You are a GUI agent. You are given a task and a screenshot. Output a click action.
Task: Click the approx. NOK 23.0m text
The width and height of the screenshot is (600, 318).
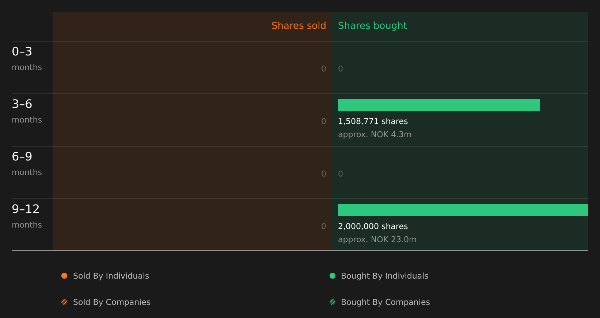click(x=377, y=240)
